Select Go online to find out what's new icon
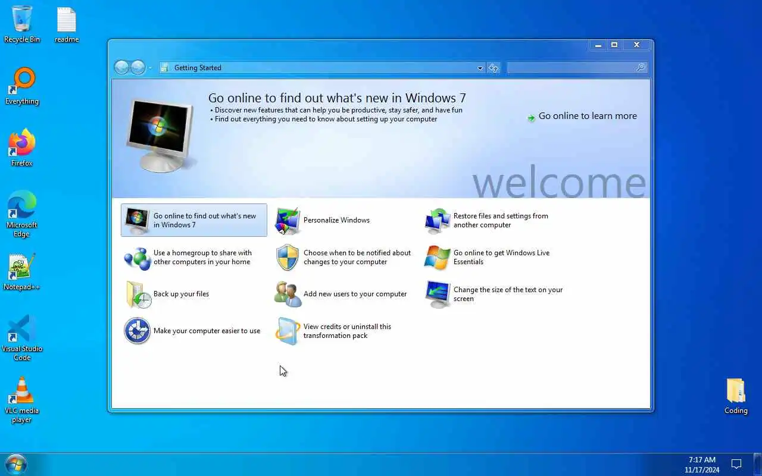 point(137,221)
